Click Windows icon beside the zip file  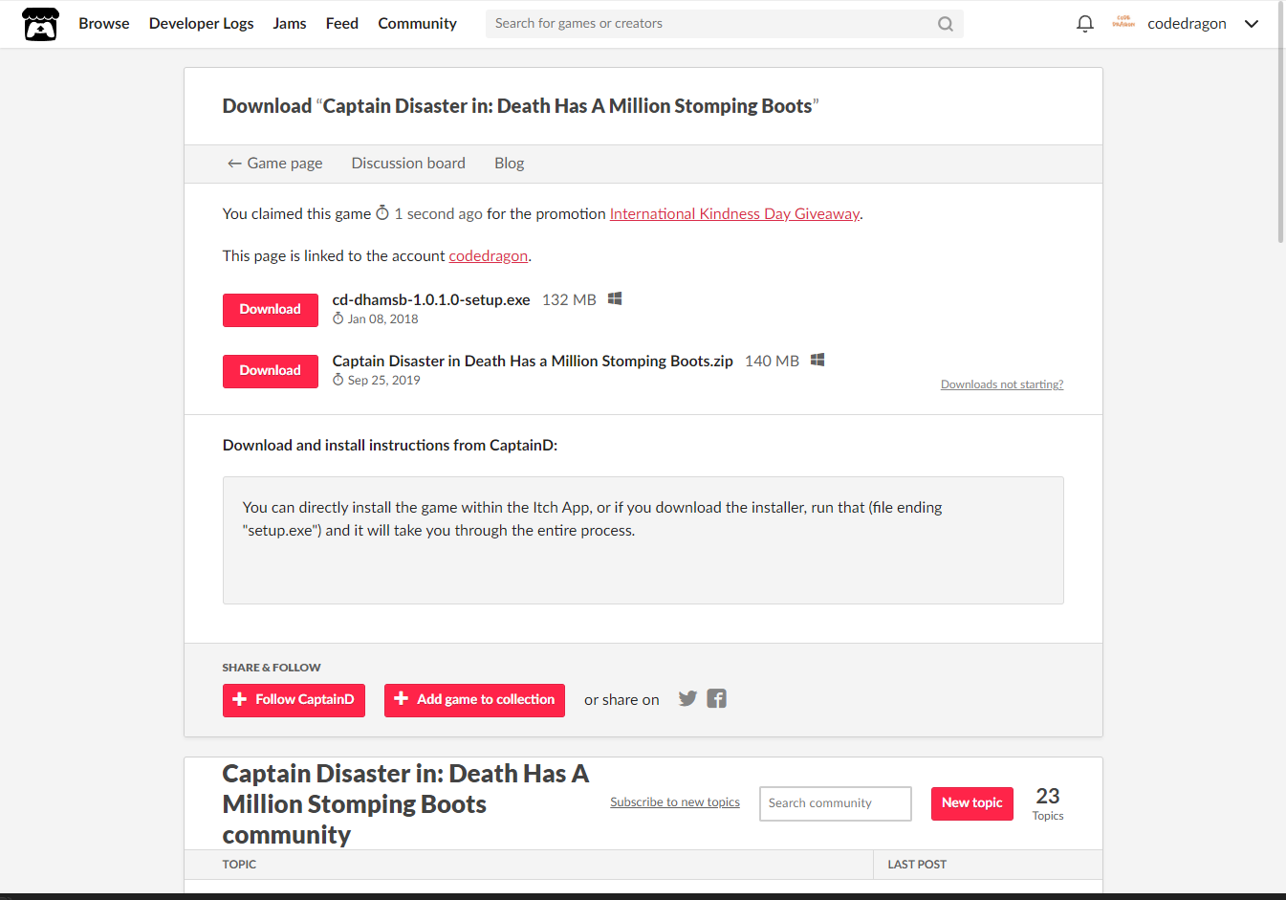click(817, 360)
